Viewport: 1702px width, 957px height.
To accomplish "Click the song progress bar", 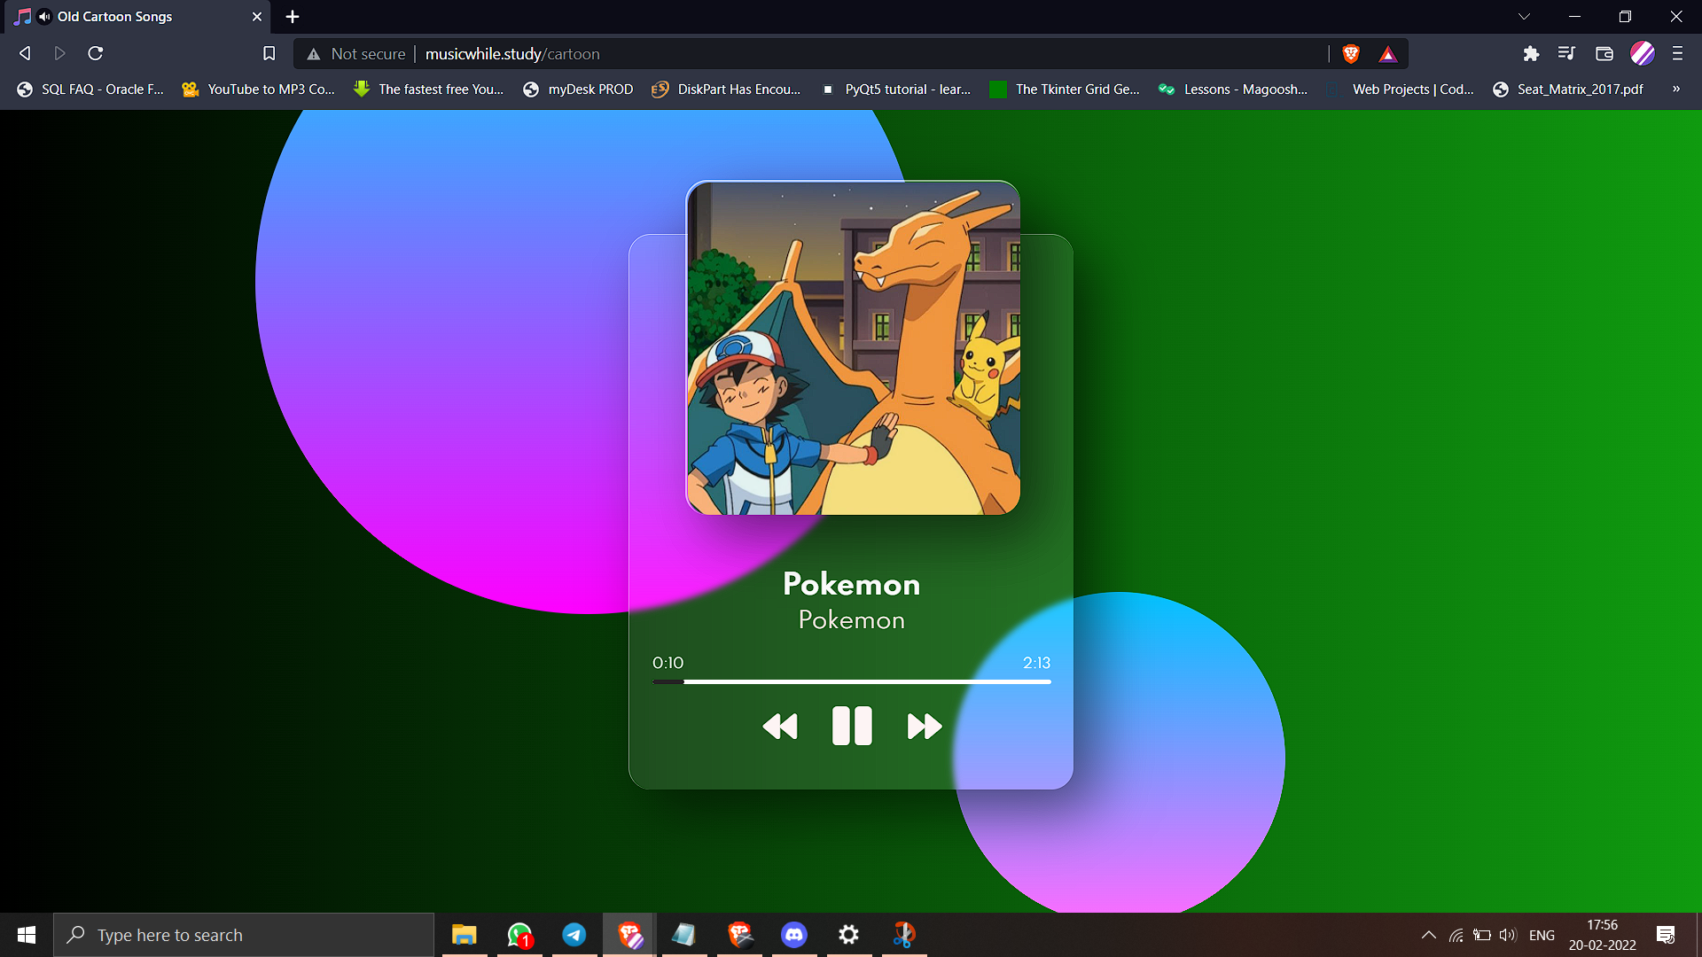I will [x=851, y=681].
